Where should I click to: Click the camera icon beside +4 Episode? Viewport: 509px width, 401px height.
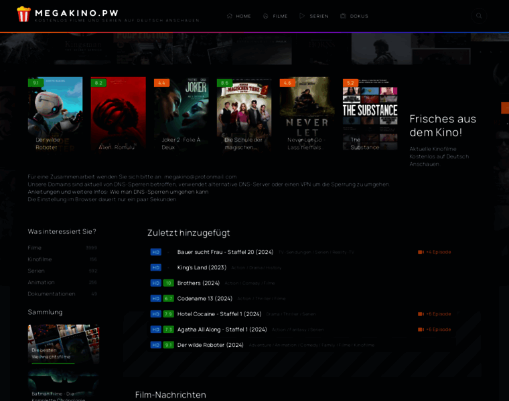click(x=421, y=252)
